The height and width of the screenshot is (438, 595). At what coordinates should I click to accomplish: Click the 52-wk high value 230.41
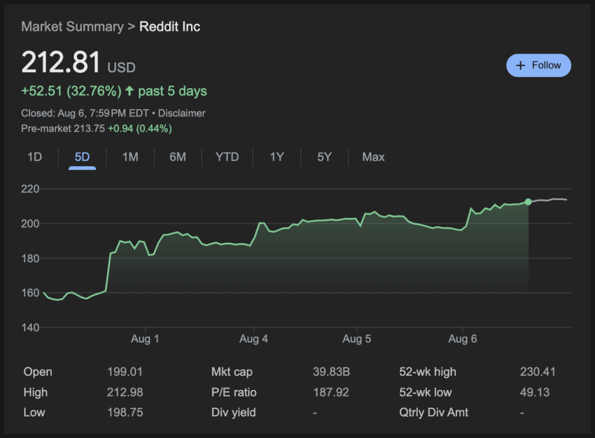pos(538,371)
